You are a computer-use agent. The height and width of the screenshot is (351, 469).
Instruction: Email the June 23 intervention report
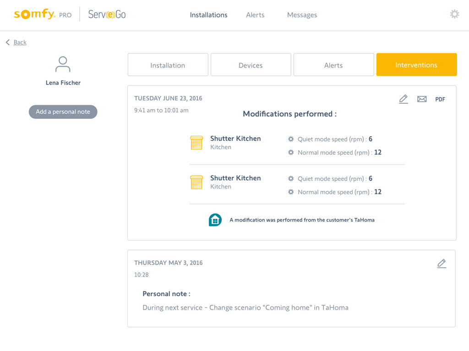tap(422, 99)
